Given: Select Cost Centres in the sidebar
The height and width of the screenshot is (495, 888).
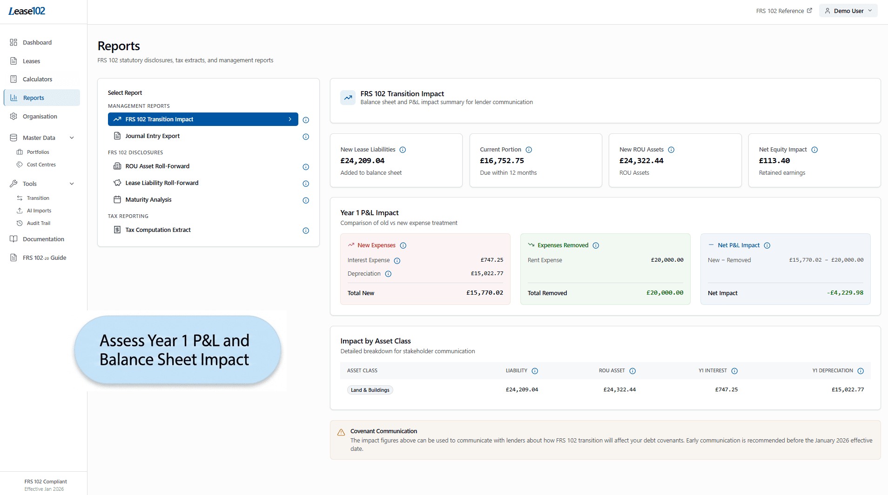Looking at the screenshot, I should click(41, 164).
